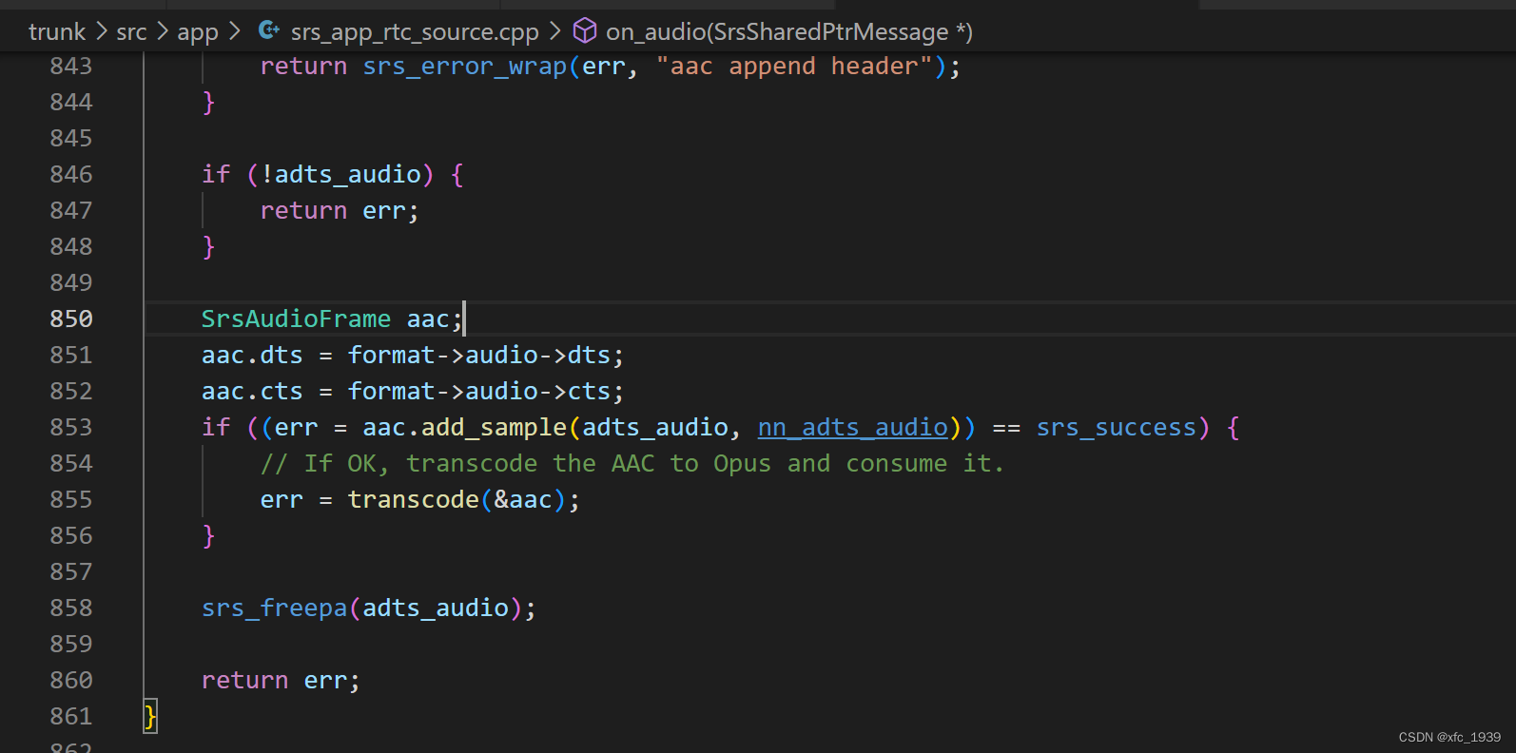Click add_sample method call
Viewport: 1516px width, 753px height.
click(x=495, y=428)
